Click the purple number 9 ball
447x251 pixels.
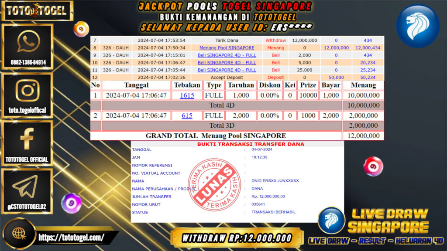[71, 203]
